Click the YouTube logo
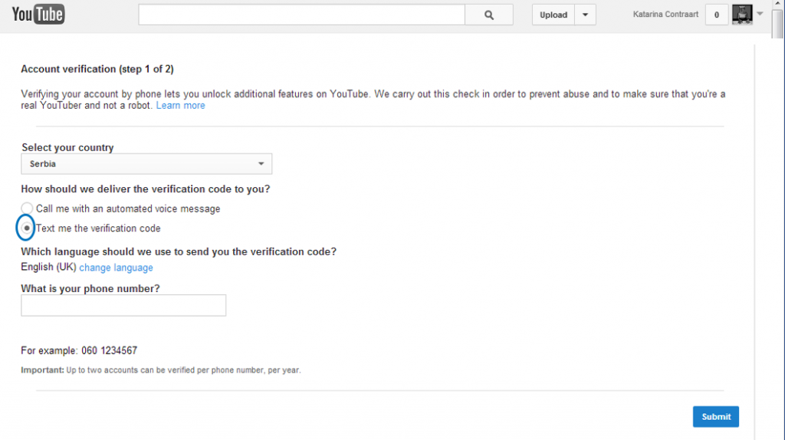Screen dimensions: 785x440 click(x=38, y=14)
